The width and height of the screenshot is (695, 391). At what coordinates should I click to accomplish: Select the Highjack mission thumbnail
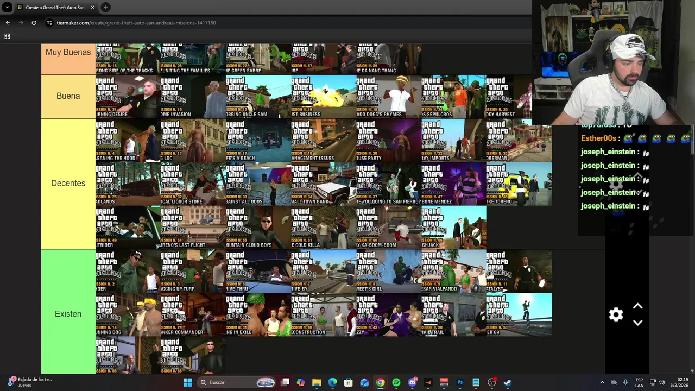click(454, 227)
